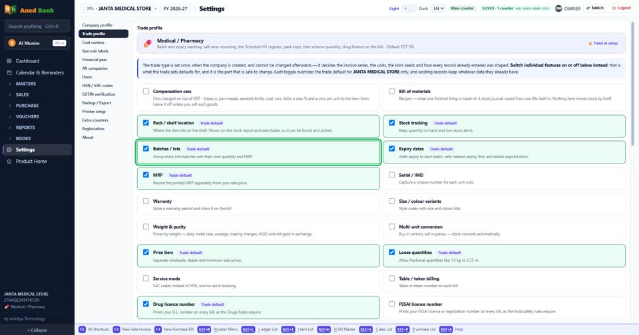Expand the SALES menu group
The height and width of the screenshot is (335, 639).
coord(36,94)
